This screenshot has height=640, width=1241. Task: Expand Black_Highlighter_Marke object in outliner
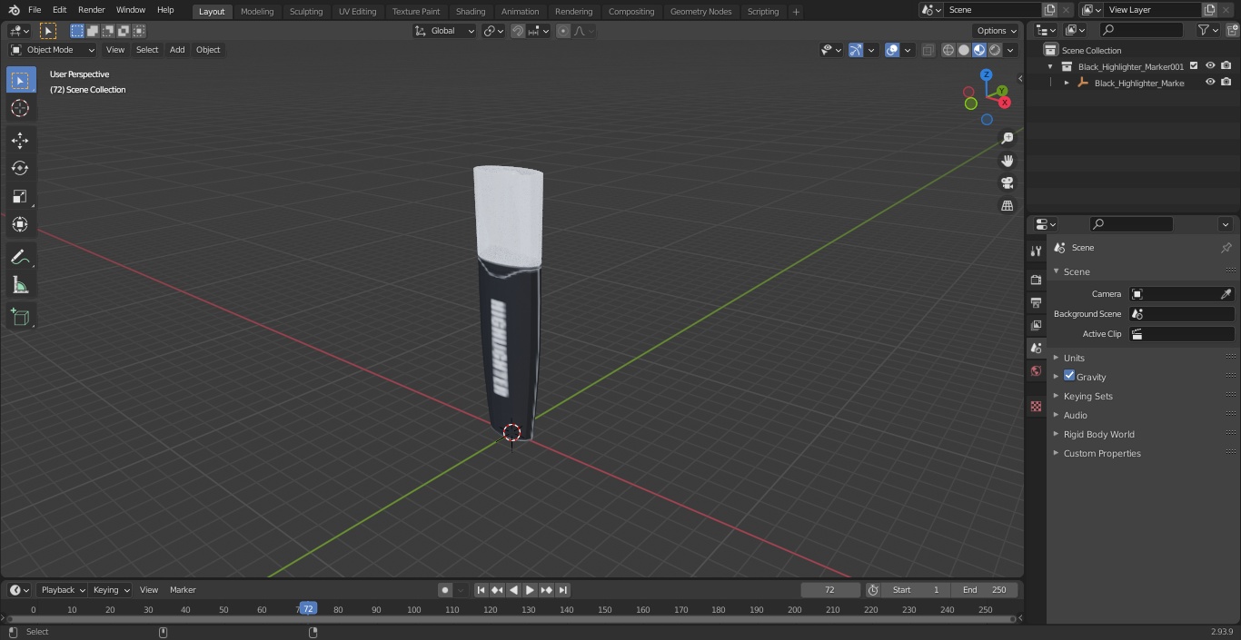(x=1067, y=83)
